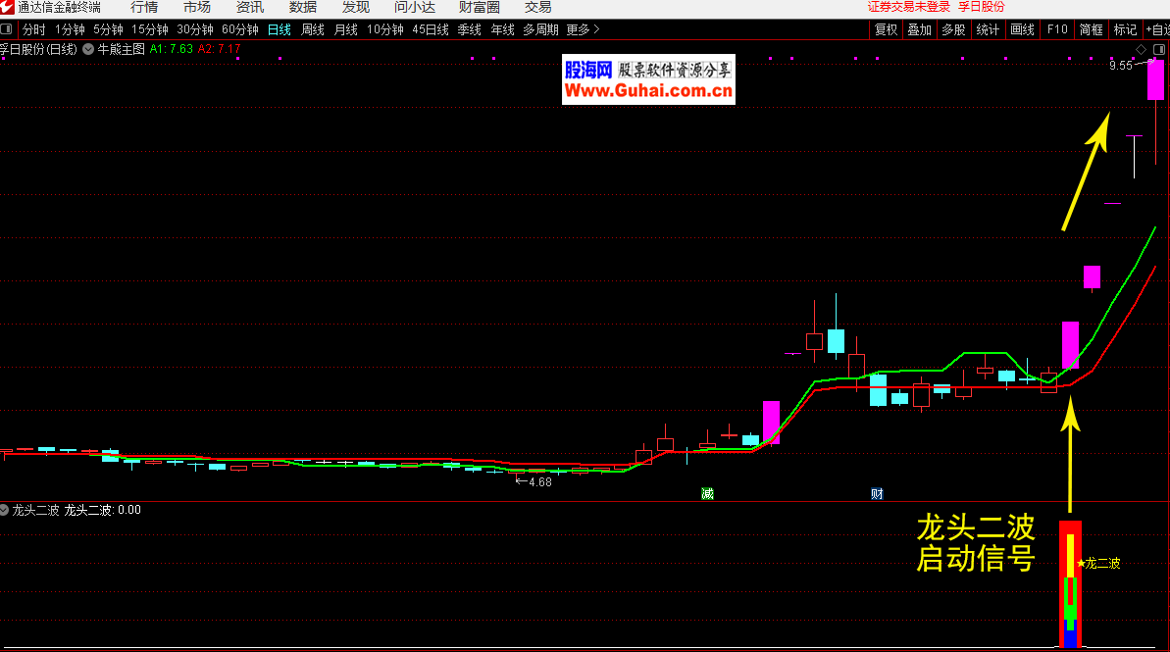Click the 财 event marker on chart
This screenshot has width=1170, height=652.
[x=877, y=493]
